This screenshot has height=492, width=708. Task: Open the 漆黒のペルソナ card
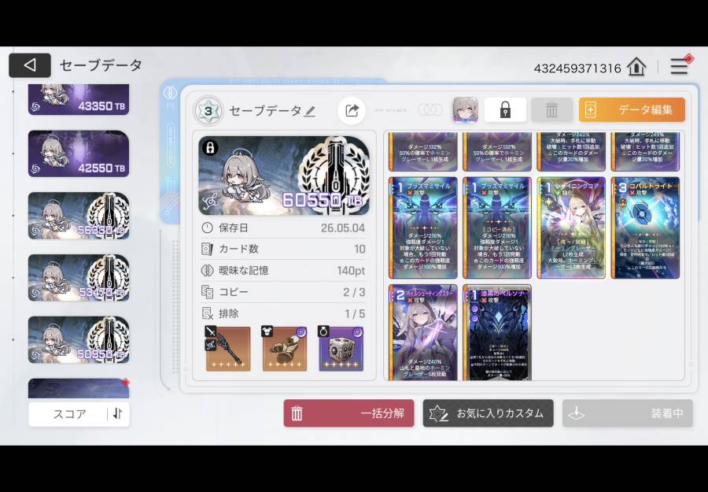click(497, 332)
